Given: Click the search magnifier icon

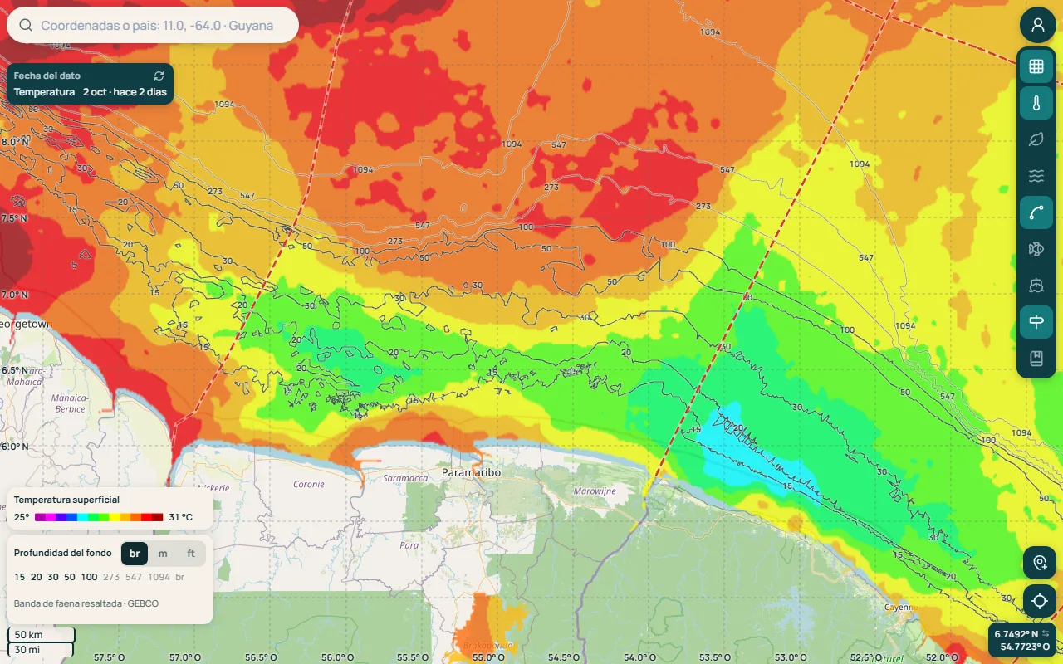Looking at the screenshot, I should click(26, 26).
